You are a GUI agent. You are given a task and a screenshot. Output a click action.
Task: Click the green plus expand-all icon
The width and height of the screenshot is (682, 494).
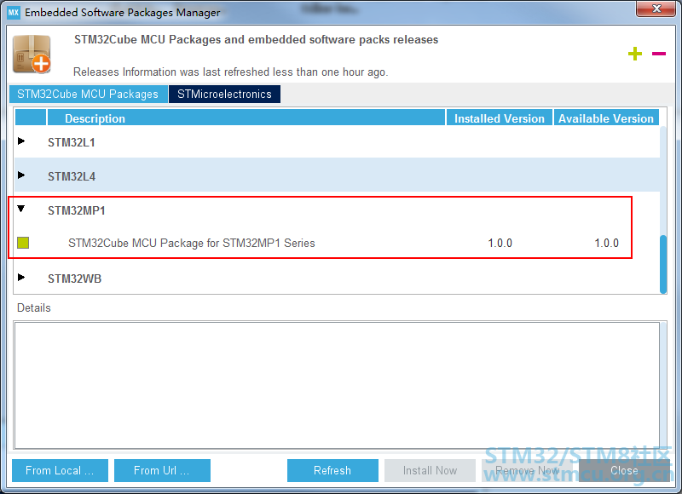click(634, 54)
